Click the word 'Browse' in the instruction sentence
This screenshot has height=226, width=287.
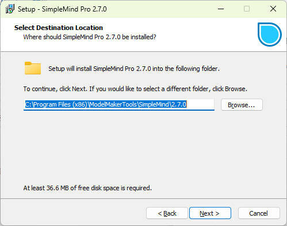tap(235, 89)
